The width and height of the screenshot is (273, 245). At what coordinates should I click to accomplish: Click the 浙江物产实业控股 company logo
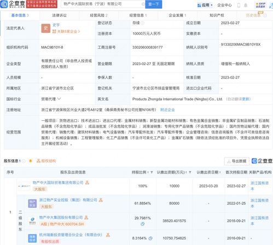pos(32,203)
